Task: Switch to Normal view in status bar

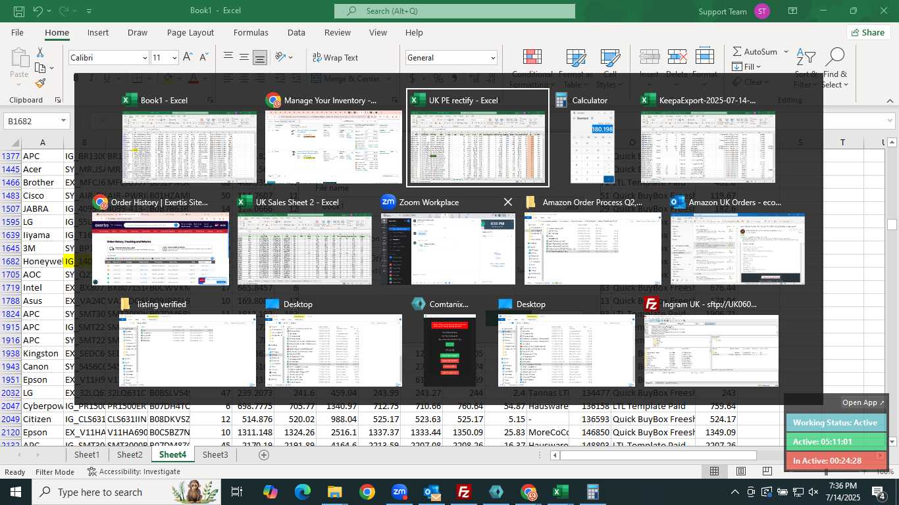Action: click(x=714, y=471)
